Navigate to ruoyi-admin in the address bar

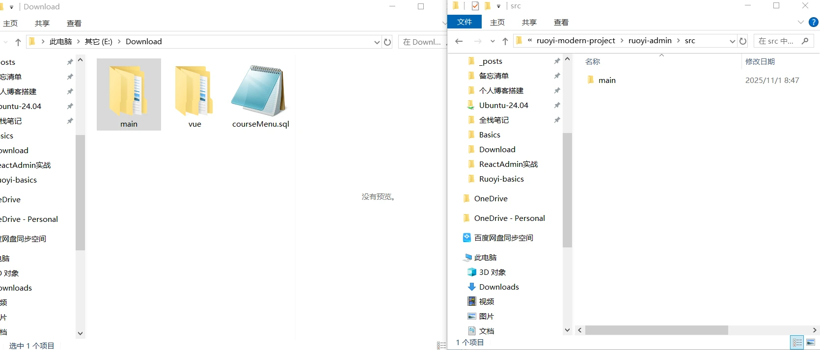pyautogui.click(x=650, y=41)
